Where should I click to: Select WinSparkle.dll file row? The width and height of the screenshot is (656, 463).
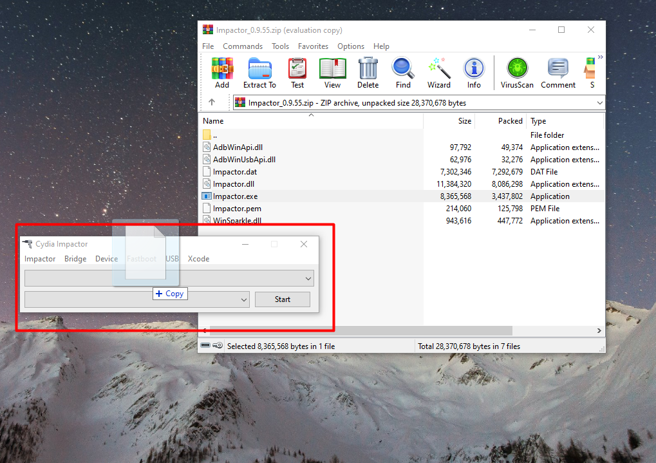point(402,221)
